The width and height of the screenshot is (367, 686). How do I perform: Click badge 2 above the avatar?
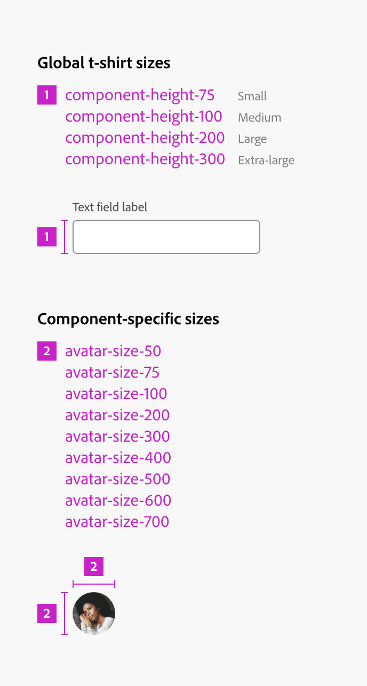tap(94, 567)
